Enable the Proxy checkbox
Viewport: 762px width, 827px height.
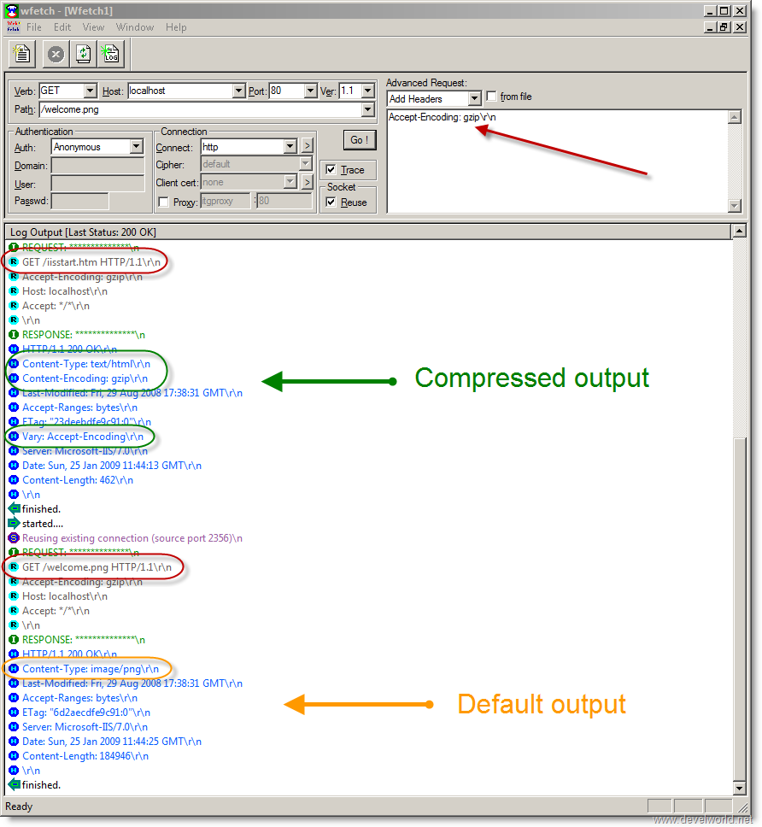(x=163, y=202)
